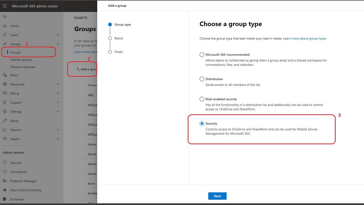The height and width of the screenshot is (205, 364).
Task: Click the Compliance shield icon
Action: pos(5,172)
